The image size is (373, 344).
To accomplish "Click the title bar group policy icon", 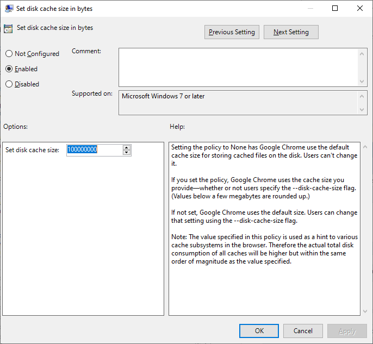I will pyautogui.click(x=9, y=9).
